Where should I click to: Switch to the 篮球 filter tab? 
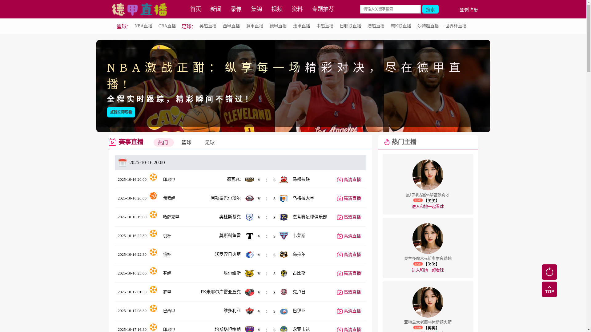coord(186,142)
